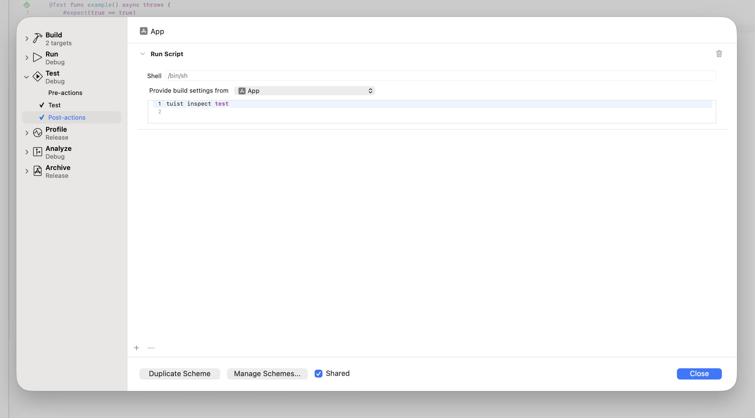Select Pre-actions under Test
The width and height of the screenshot is (755, 418).
[x=65, y=93]
